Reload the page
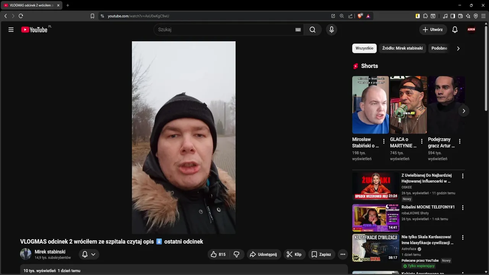Image resolution: width=489 pixels, height=275 pixels. tap(21, 16)
